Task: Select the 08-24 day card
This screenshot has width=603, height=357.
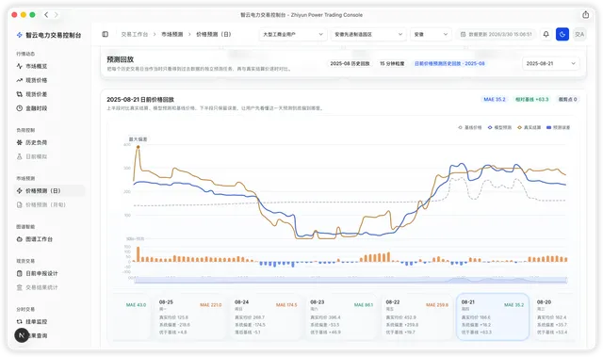Action: pyautogui.click(x=266, y=317)
